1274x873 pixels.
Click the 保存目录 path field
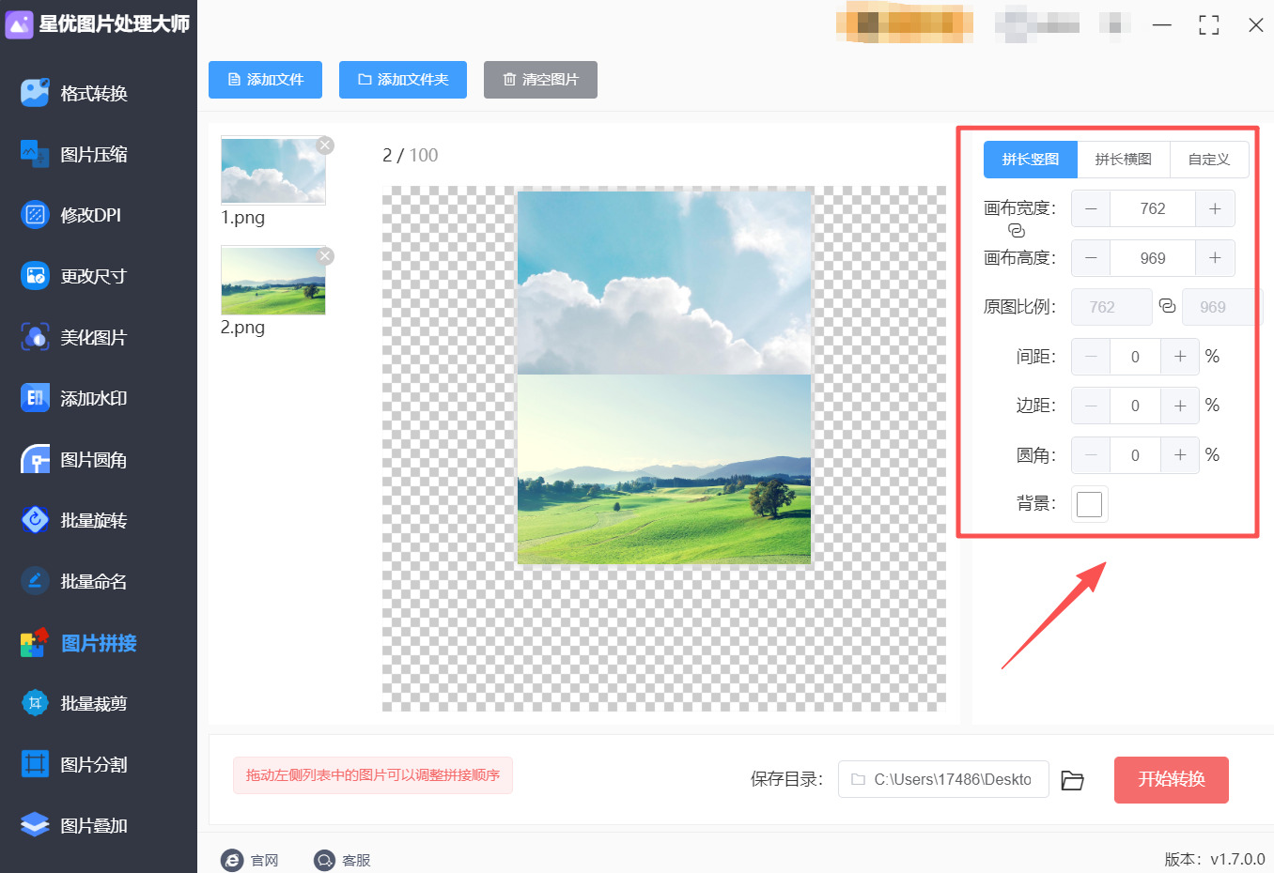(x=943, y=779)
